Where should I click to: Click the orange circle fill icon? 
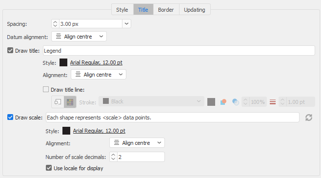(223, 102)
